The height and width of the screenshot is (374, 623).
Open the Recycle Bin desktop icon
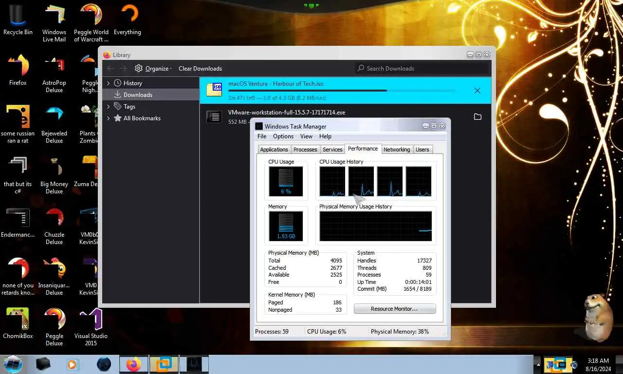[18, 19]
